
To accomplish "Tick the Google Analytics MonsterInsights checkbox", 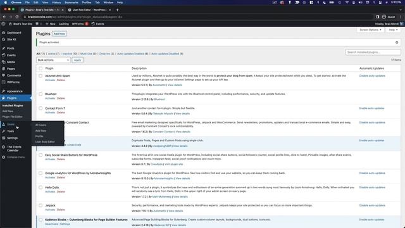I will (40, 173).
